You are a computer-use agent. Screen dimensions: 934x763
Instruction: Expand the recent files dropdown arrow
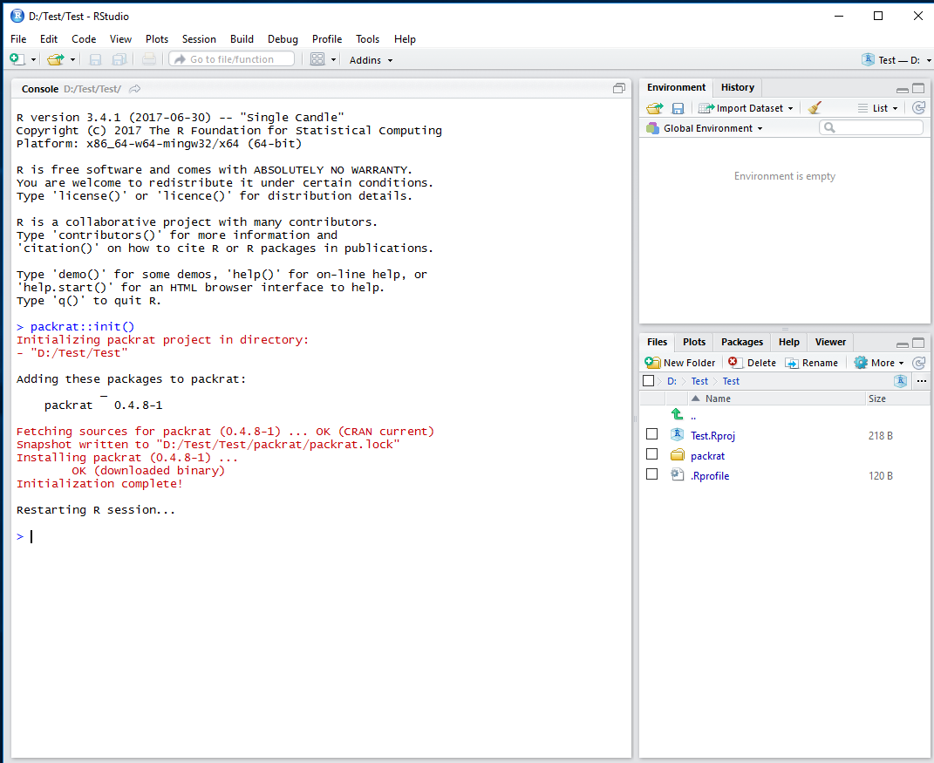[x=72, y=60]
